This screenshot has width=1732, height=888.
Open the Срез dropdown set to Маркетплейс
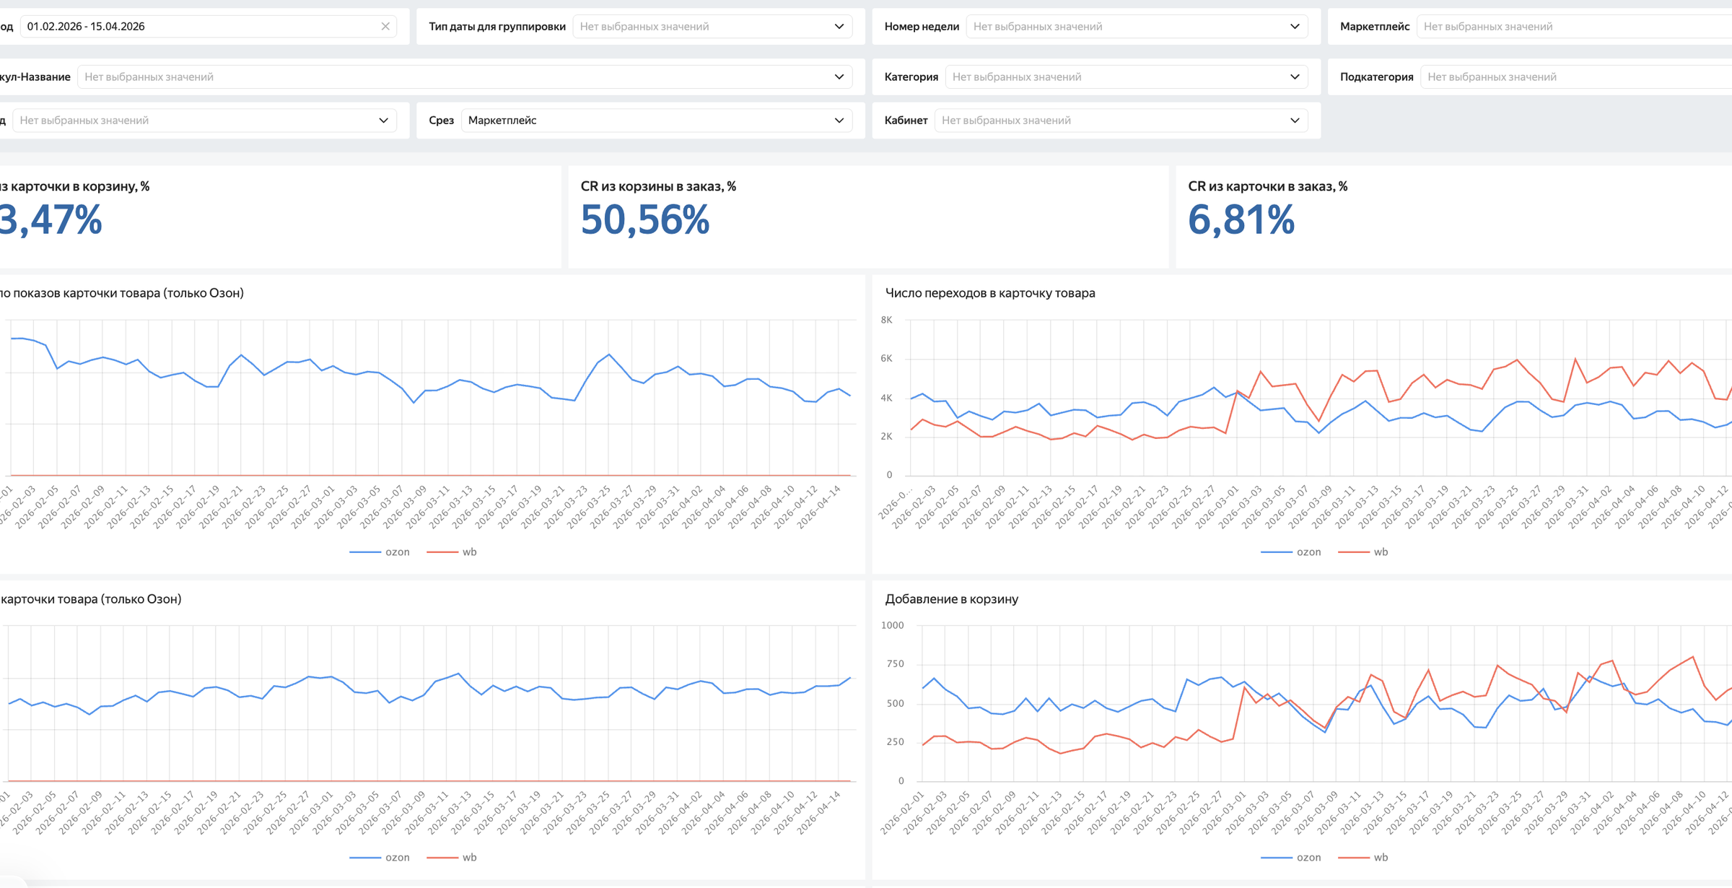[x=657, y=121]
